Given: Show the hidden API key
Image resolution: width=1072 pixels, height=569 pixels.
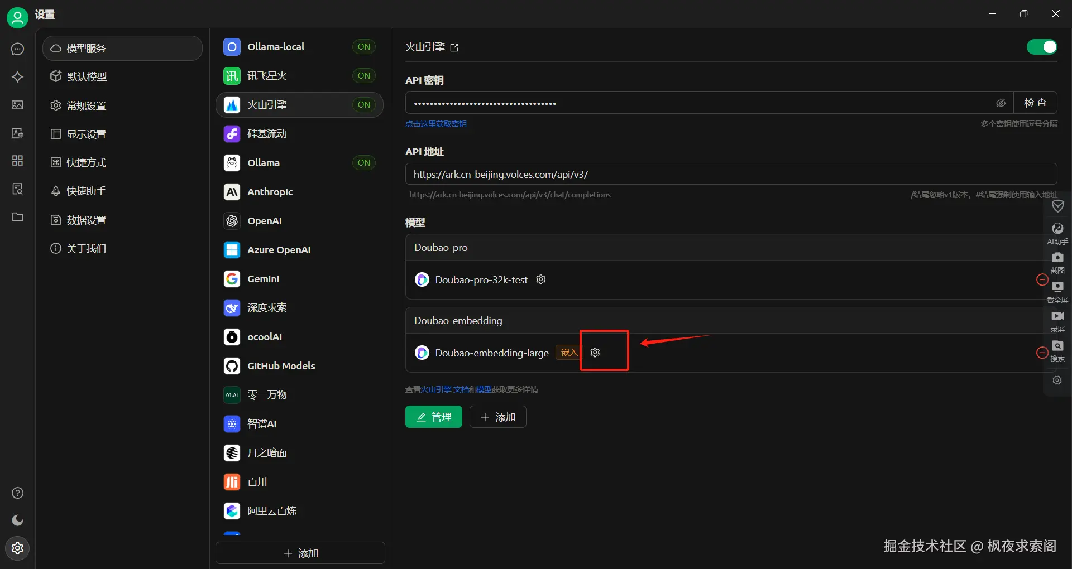Looking at the screenshot, I should 1001,103.
